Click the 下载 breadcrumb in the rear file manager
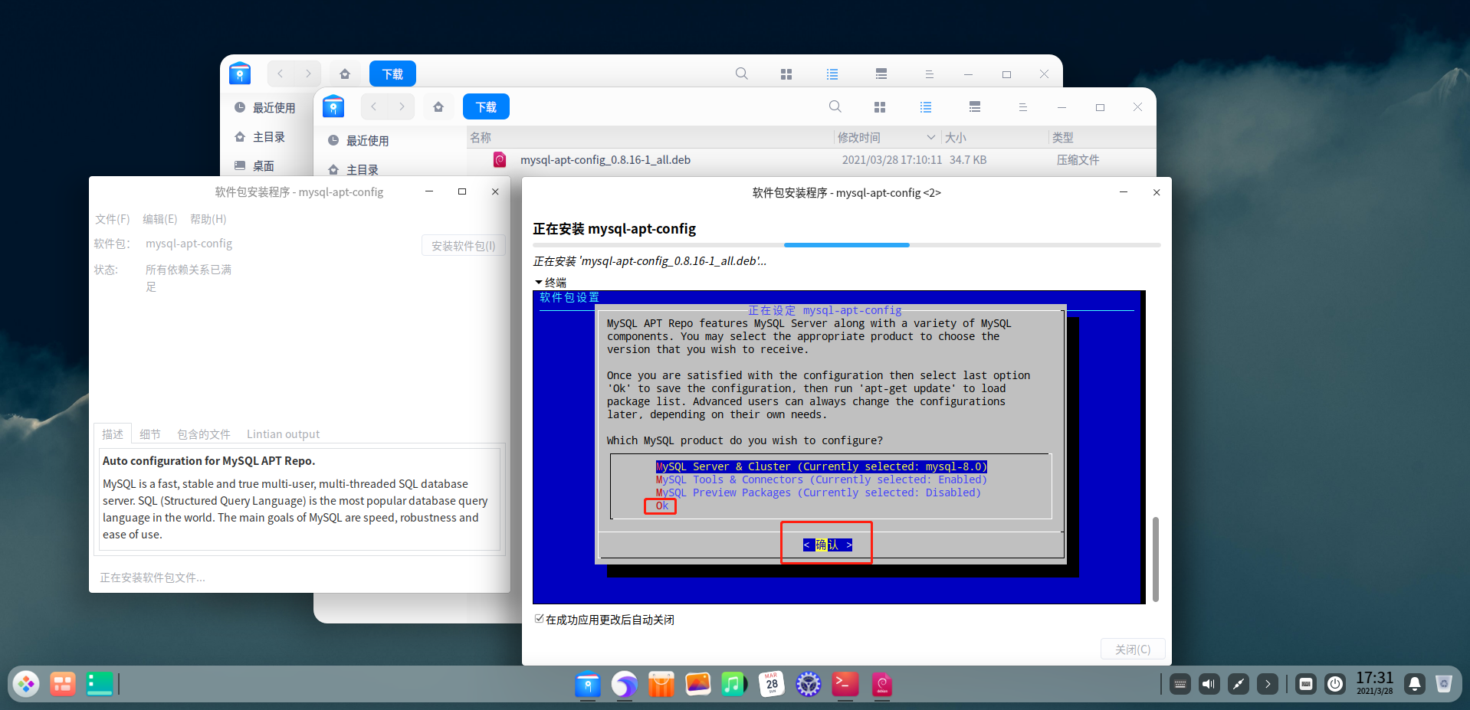The height and width of the screenshot is (710, 1470). [392, 74]
